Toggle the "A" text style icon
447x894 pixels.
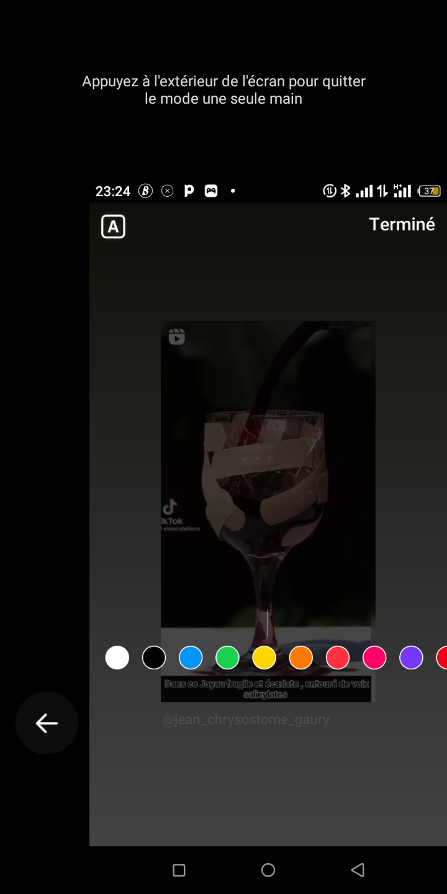113,227
